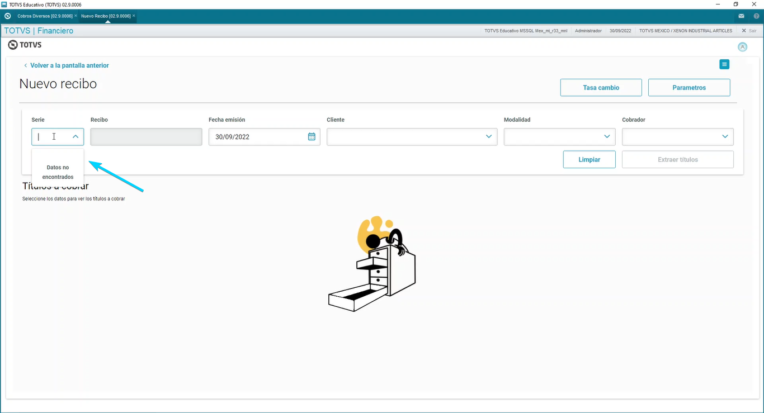Image resolution: width=764 pixels, height=413 pixels.
Task: Open the help question mark icon
Action: (x=756, y=16)
